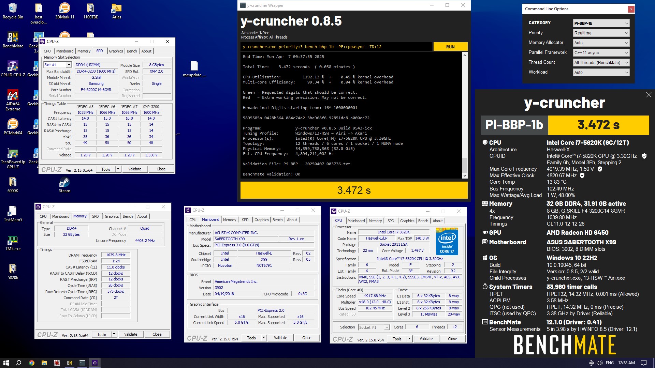655x368 pixels.
Task: Switch to Mainboard tab in SPD CPU-Z window
Action: tap(65, 51)
